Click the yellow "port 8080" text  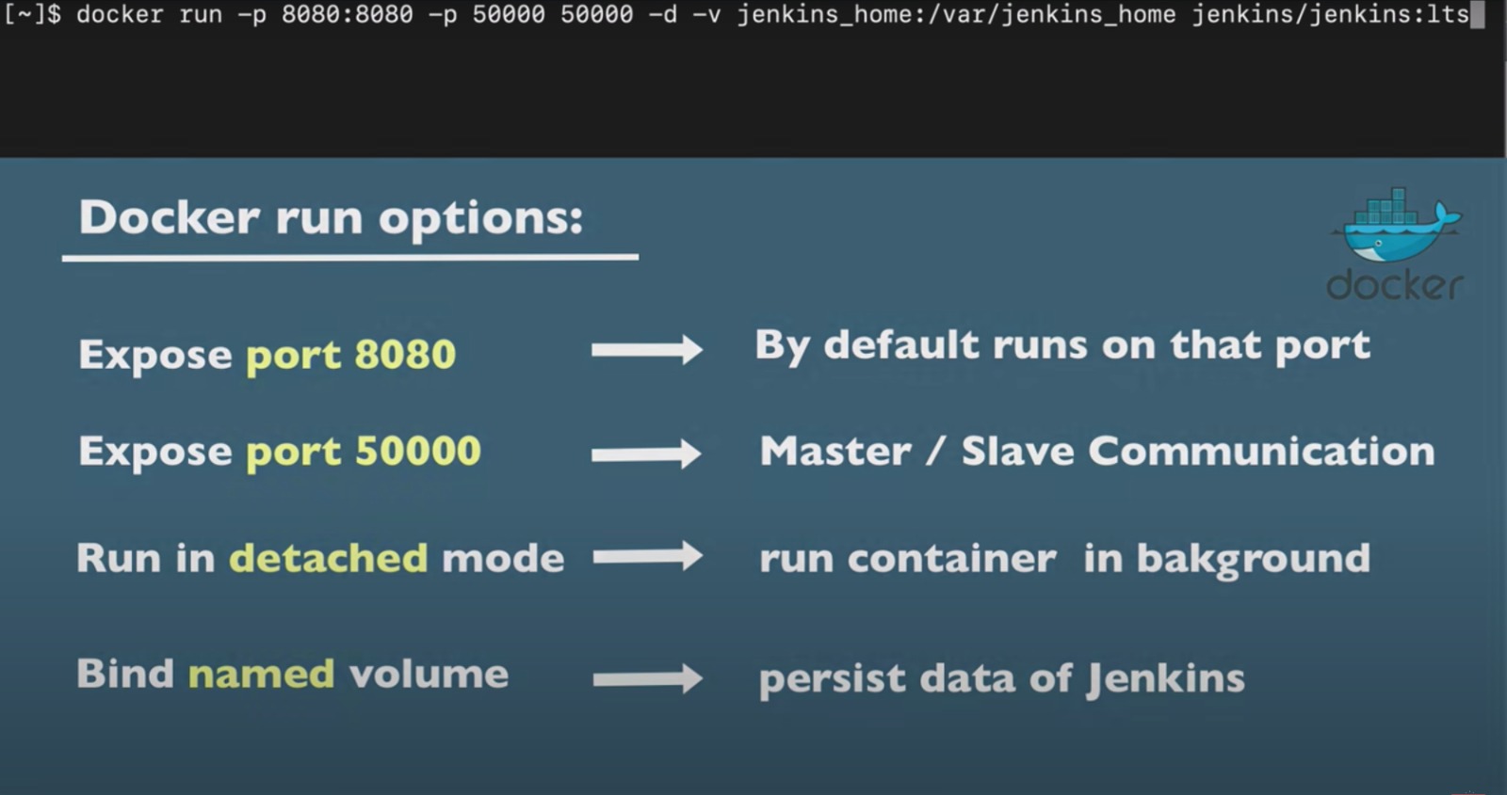[350, 356]
